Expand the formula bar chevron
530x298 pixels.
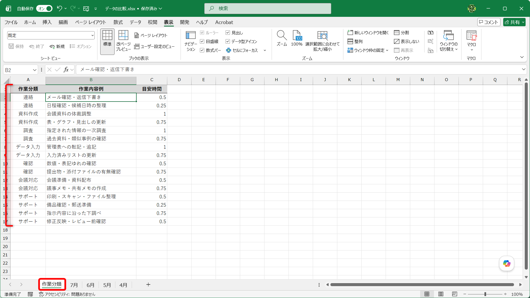tap(523, 70)
